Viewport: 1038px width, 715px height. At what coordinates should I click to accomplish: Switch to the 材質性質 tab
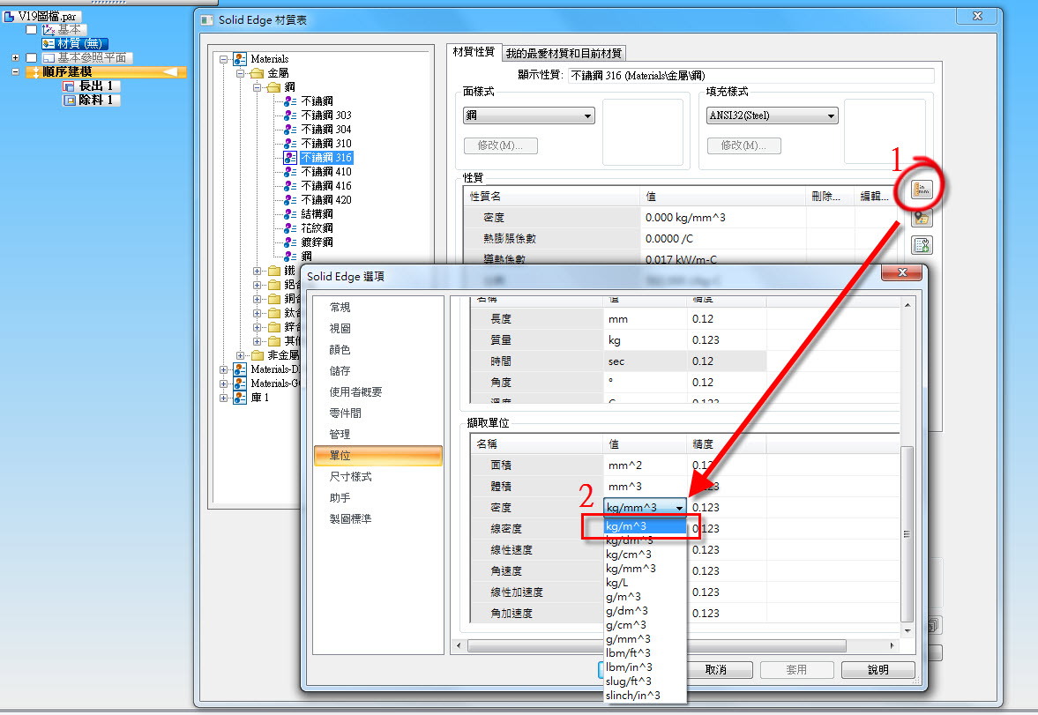[474, 52]
